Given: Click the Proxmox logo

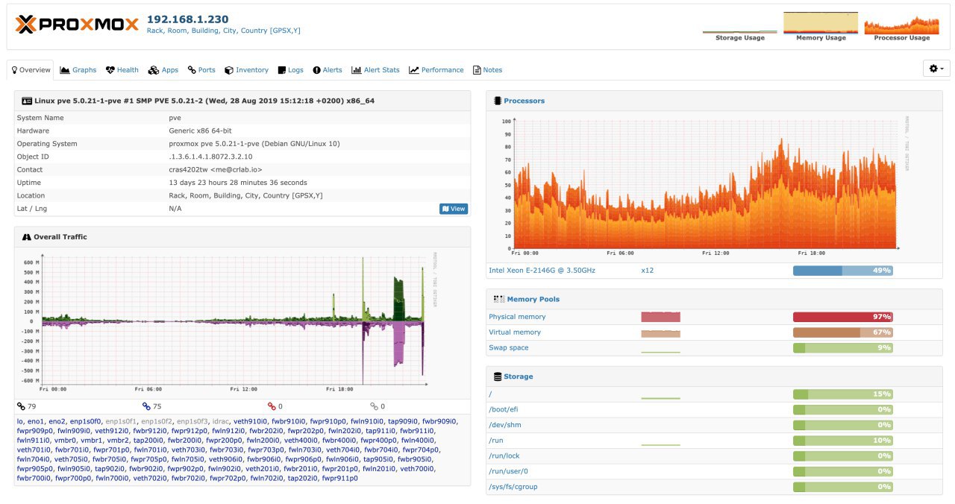Looking at the screenshot, I should point(77,25).
